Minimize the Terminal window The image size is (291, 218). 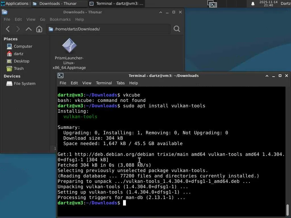[274, 76]
